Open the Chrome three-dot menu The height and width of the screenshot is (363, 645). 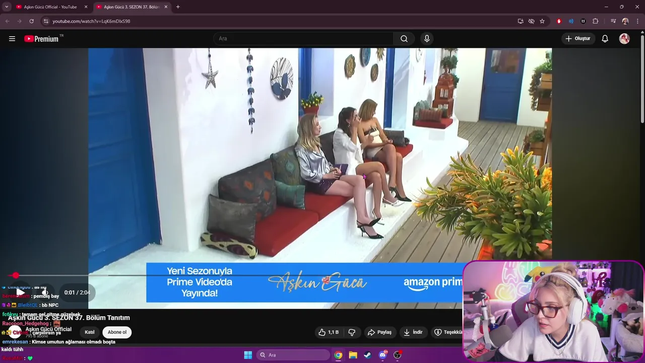[x=637, y=21]
